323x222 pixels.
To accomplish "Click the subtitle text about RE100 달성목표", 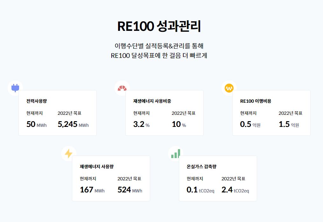I will pos(159,55).
